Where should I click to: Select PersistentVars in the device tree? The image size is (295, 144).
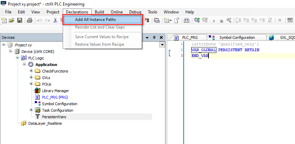point(54,117)
